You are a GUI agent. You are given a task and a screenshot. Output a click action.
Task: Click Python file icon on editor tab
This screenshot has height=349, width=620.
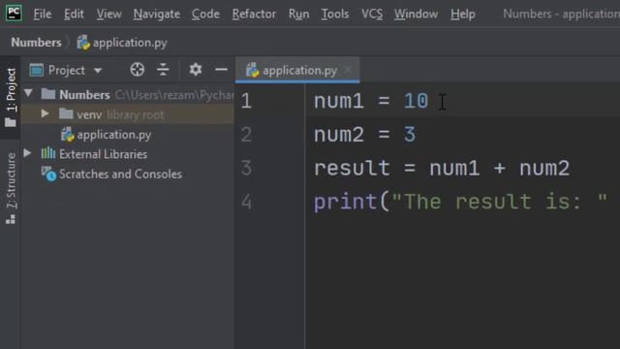click(252, 71)
